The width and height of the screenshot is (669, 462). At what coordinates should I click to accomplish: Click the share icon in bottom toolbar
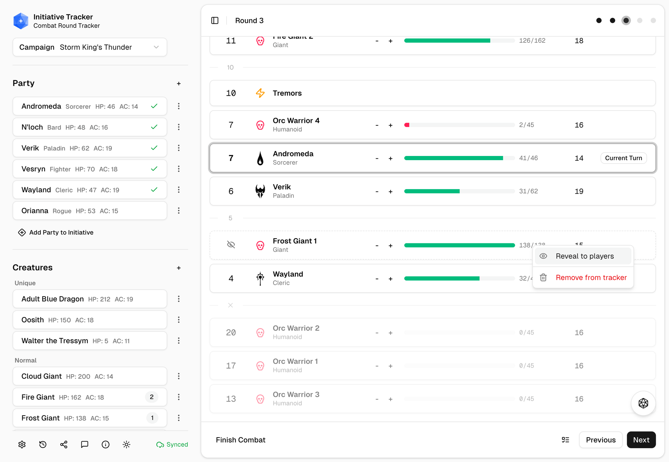click(x=64, y=444)
